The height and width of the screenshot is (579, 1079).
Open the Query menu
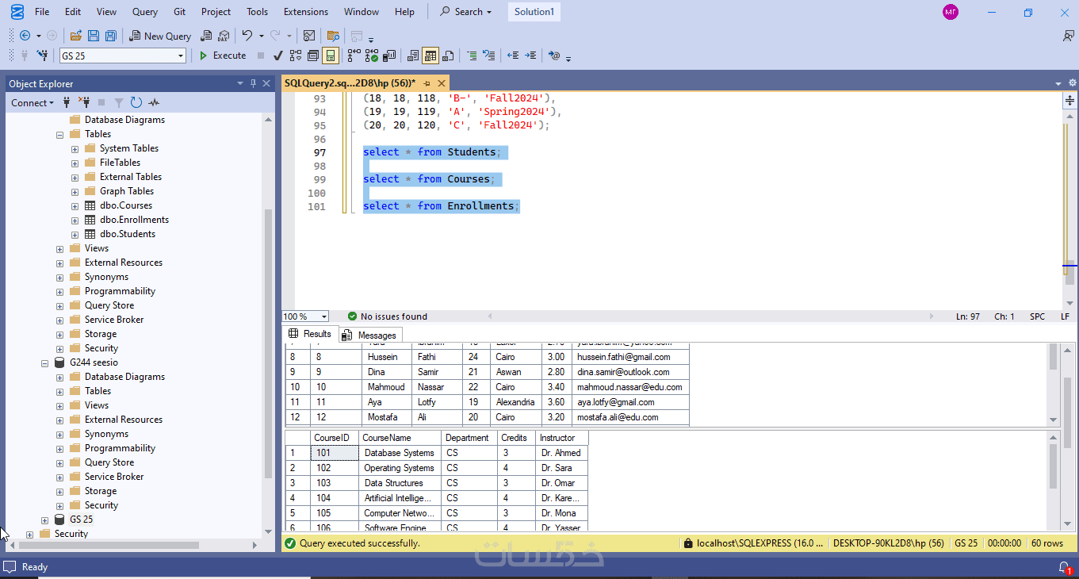(x=145, y=12)
